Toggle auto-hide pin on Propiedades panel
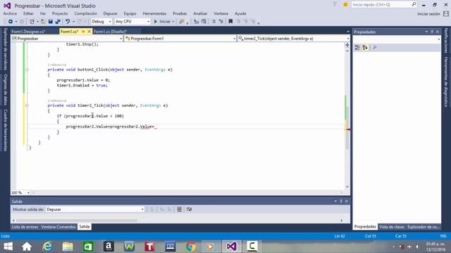The height and width of the screenshot is (253, 451). 432,32
